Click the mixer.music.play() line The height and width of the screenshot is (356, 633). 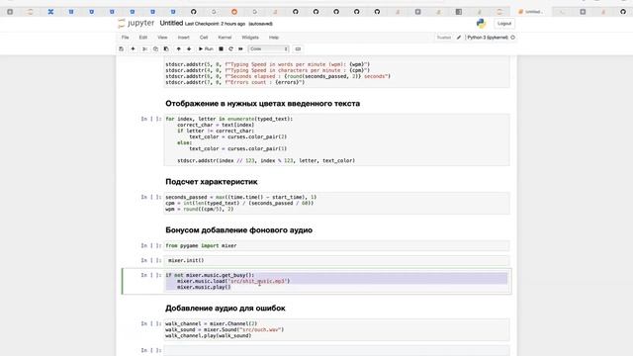pos(204,287)
